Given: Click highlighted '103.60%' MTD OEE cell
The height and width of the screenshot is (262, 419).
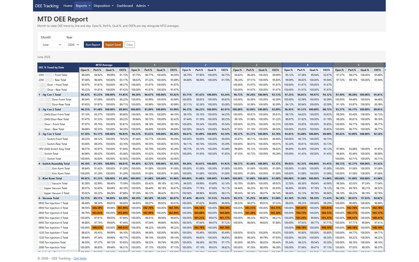Looking at the screenshot, I should (x=123, y=213).
